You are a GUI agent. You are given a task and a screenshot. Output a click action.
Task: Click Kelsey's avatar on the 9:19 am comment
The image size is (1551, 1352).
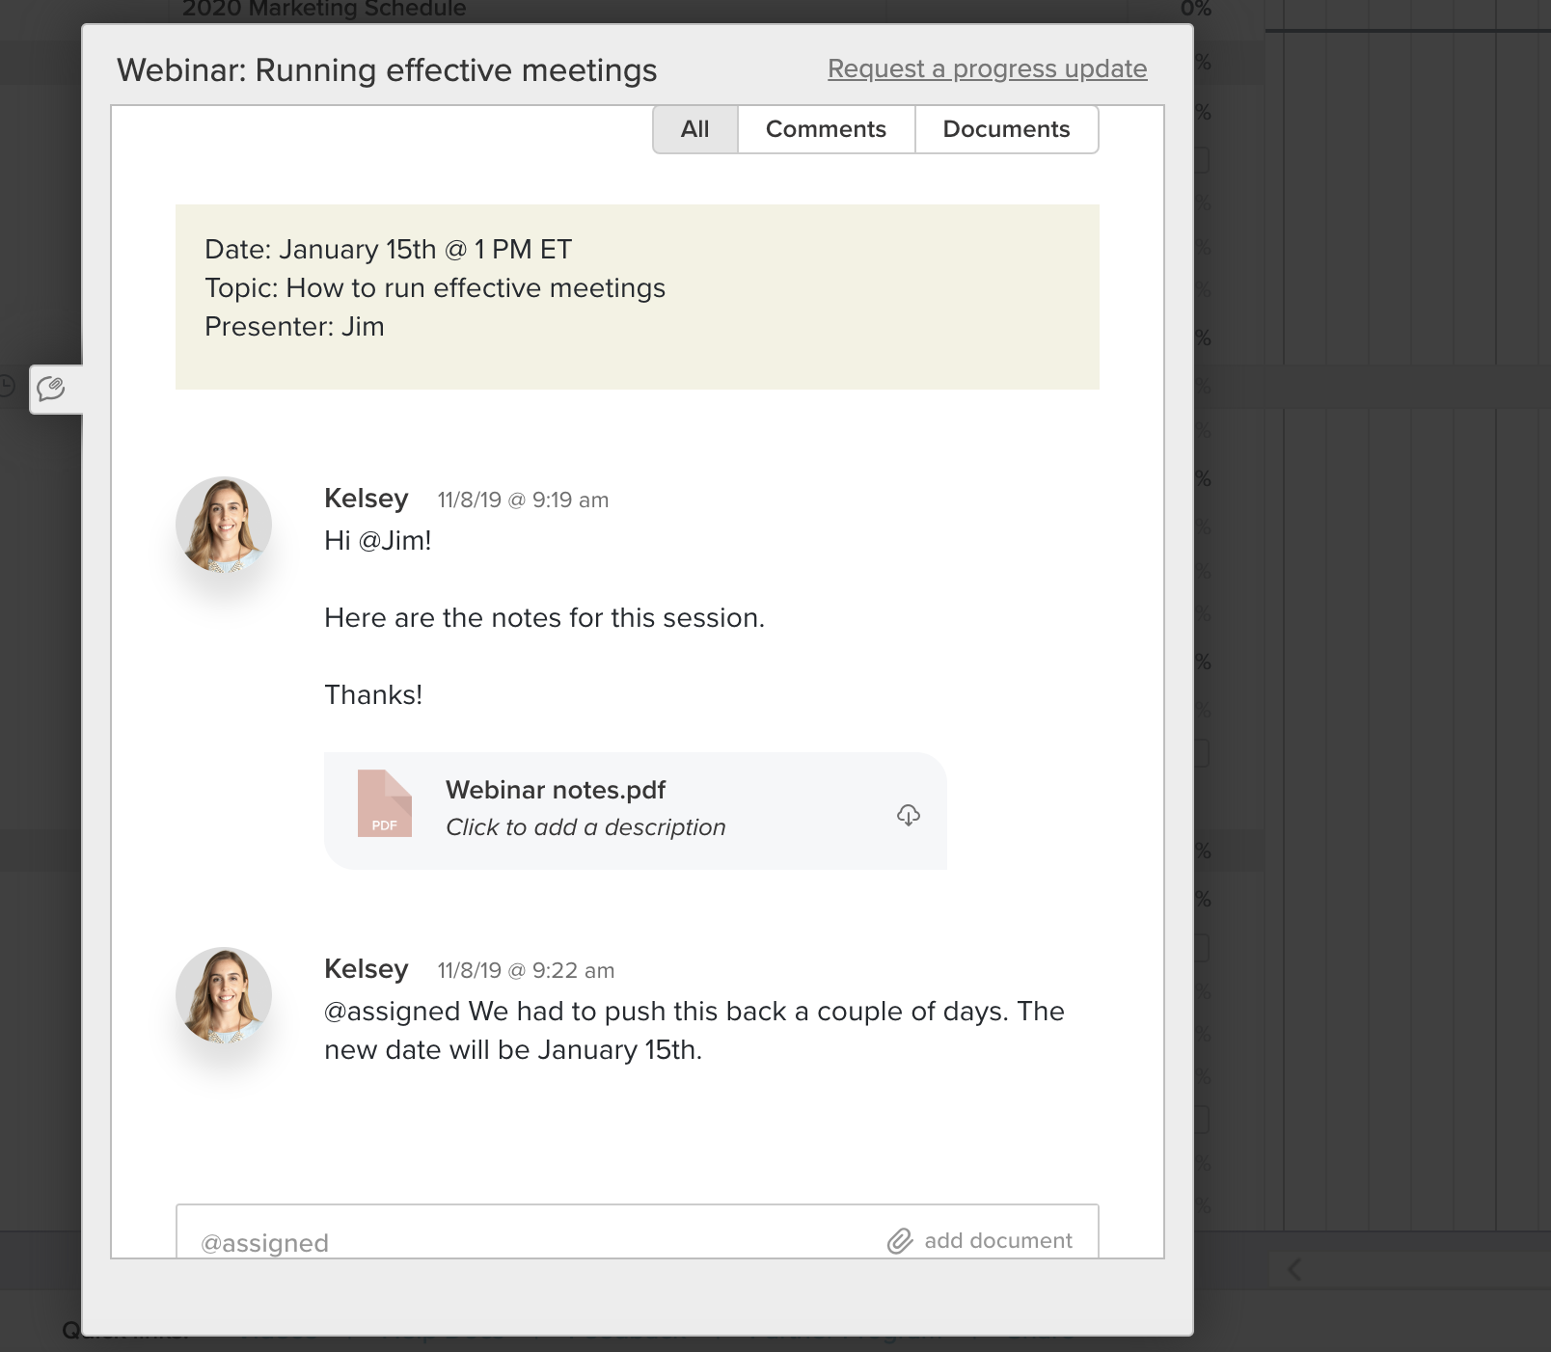224,525
